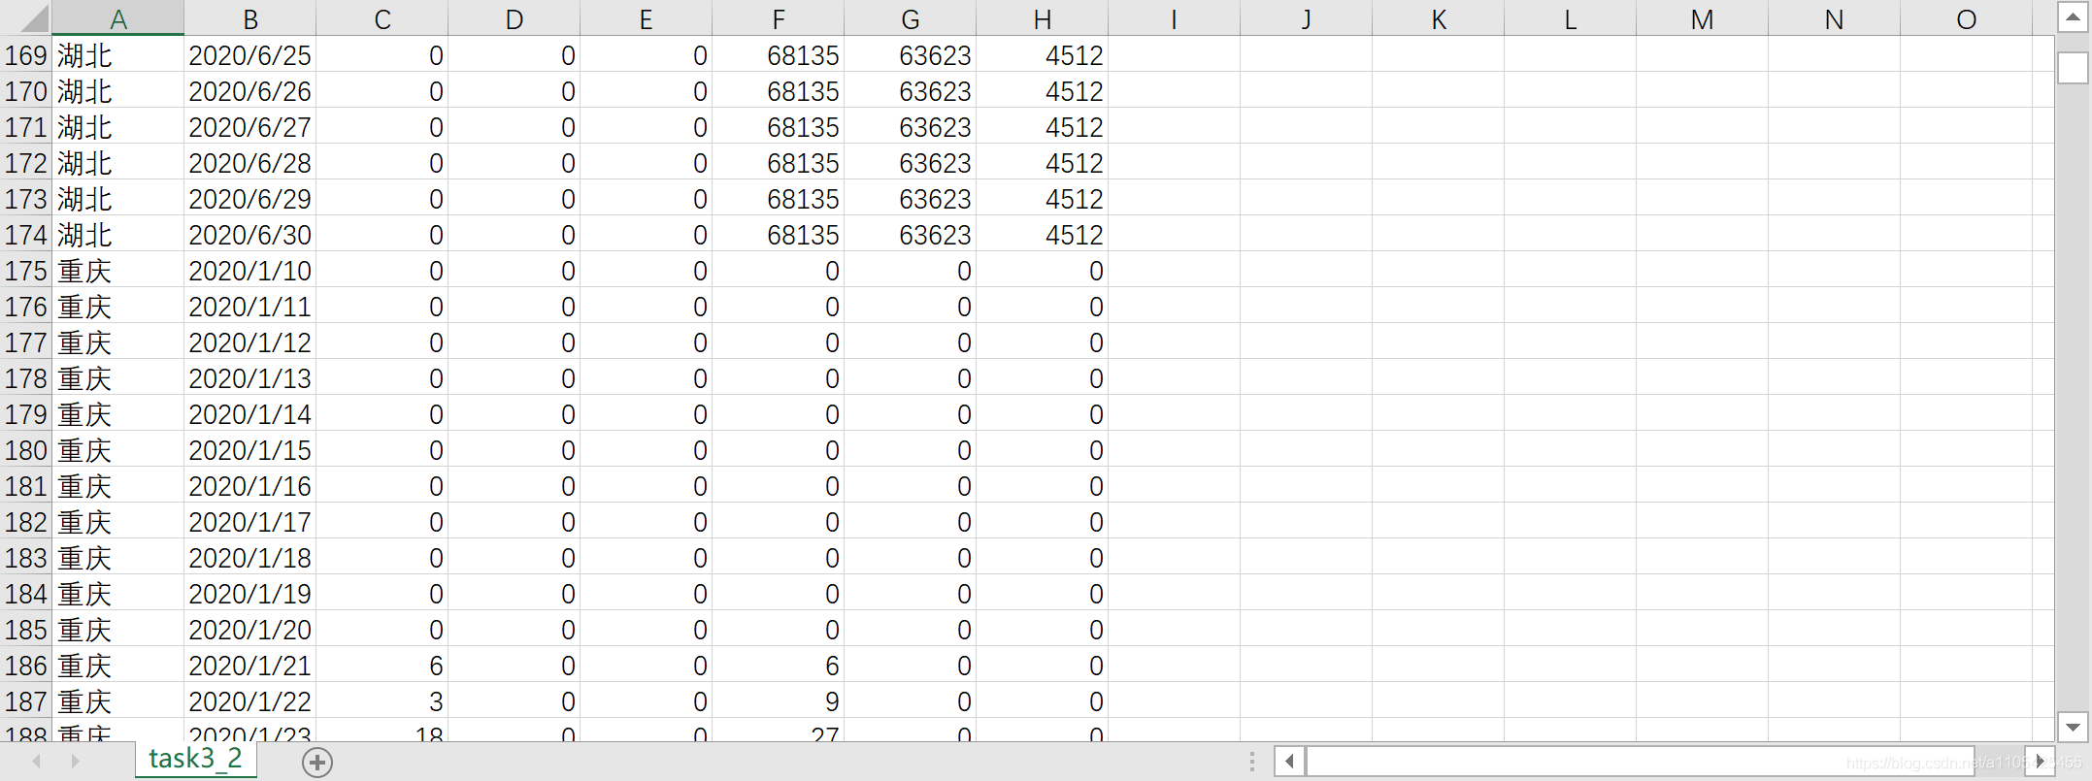
Task: Click cell with date 2020/1/21
Action: coord(250,666)
